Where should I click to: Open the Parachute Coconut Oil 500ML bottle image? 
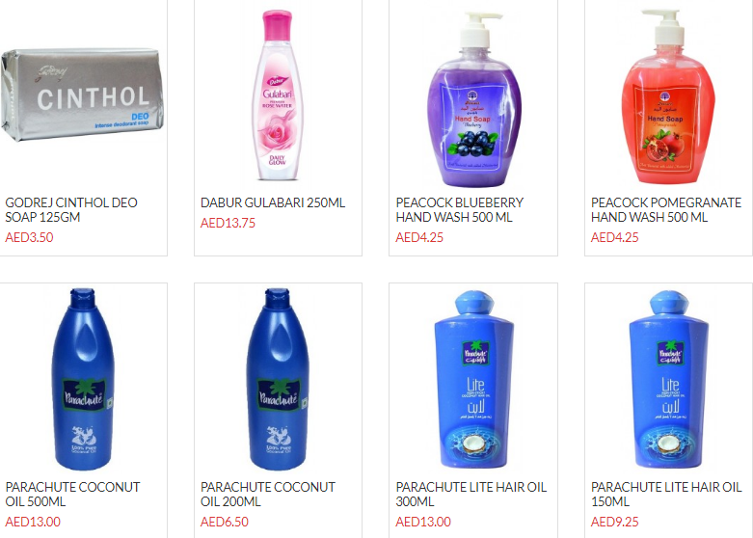tap(83, 379)
